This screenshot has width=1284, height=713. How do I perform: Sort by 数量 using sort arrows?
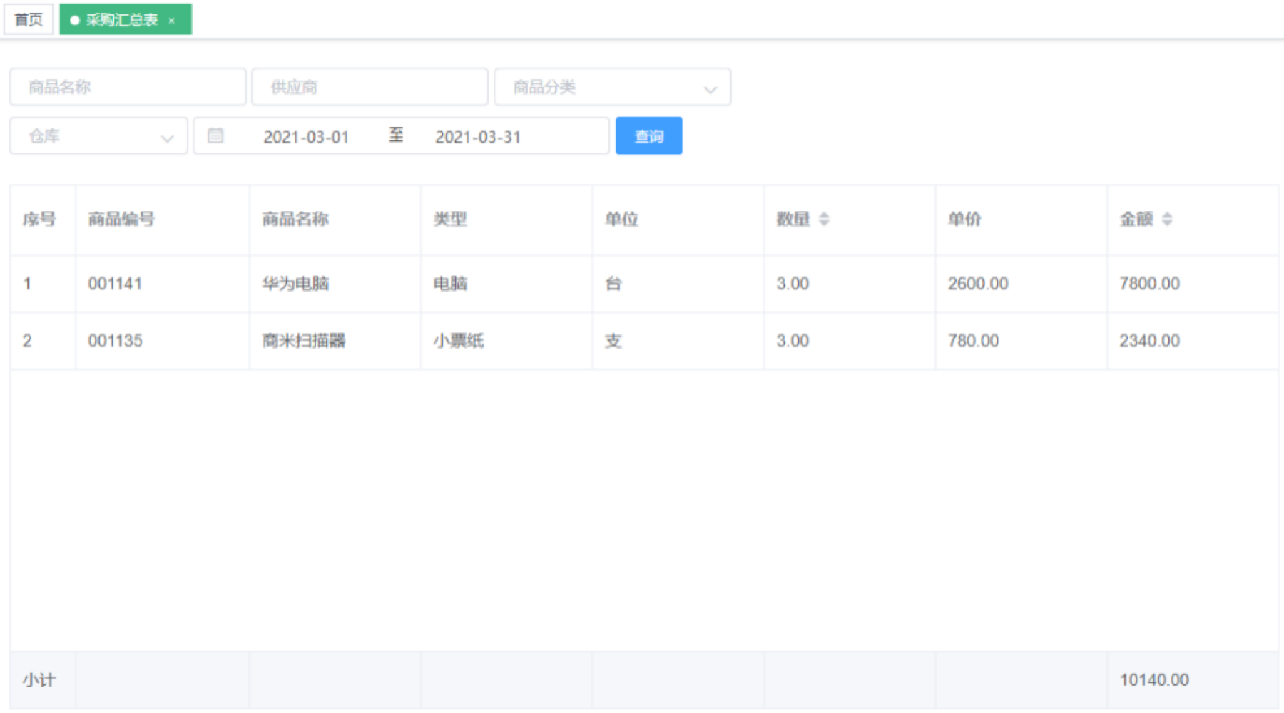(x=824, y=219)
